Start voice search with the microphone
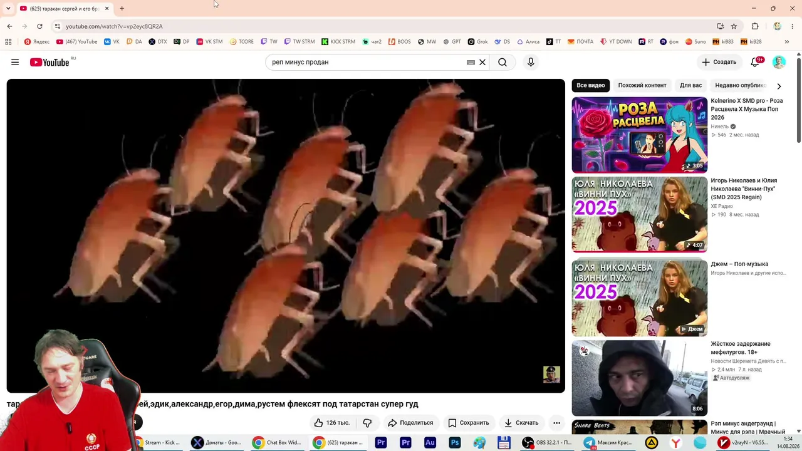Screen dimensions: 802x451 [531, 62]
